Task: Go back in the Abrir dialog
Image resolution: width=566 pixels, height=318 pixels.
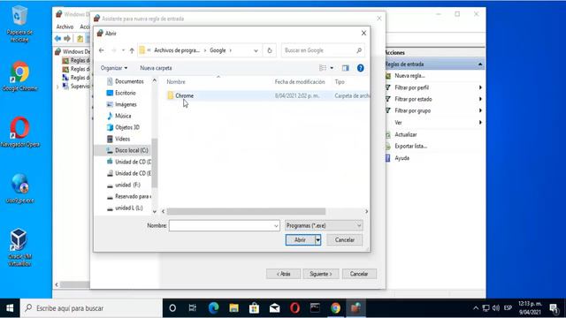Action: [102, 50]
